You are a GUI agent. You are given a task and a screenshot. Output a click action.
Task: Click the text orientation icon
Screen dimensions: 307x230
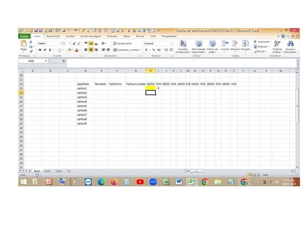pos(103,43)
